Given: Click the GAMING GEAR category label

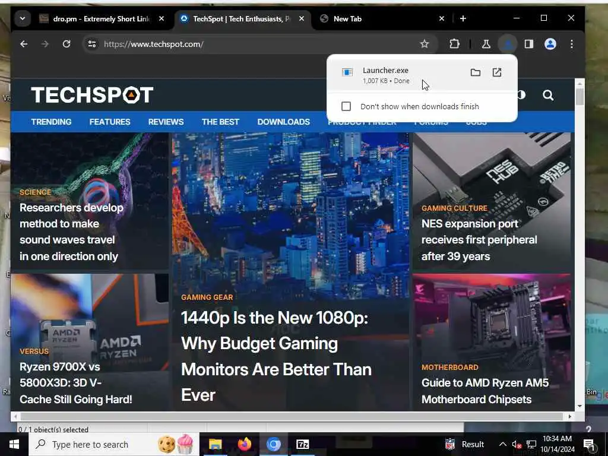Looking at the screenshot, I should pyautogui.click(x=207, y=297).
